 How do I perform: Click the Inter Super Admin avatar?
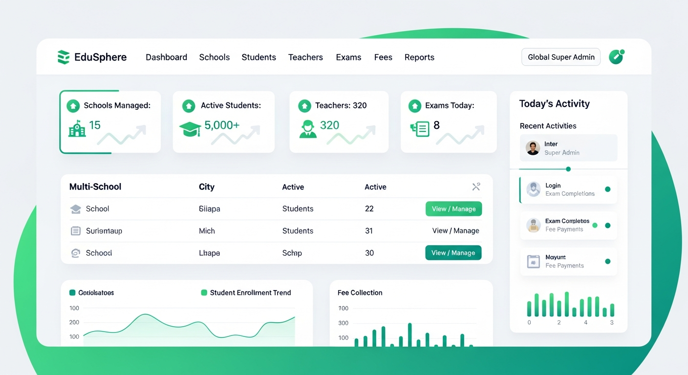(x=533, y=148)
